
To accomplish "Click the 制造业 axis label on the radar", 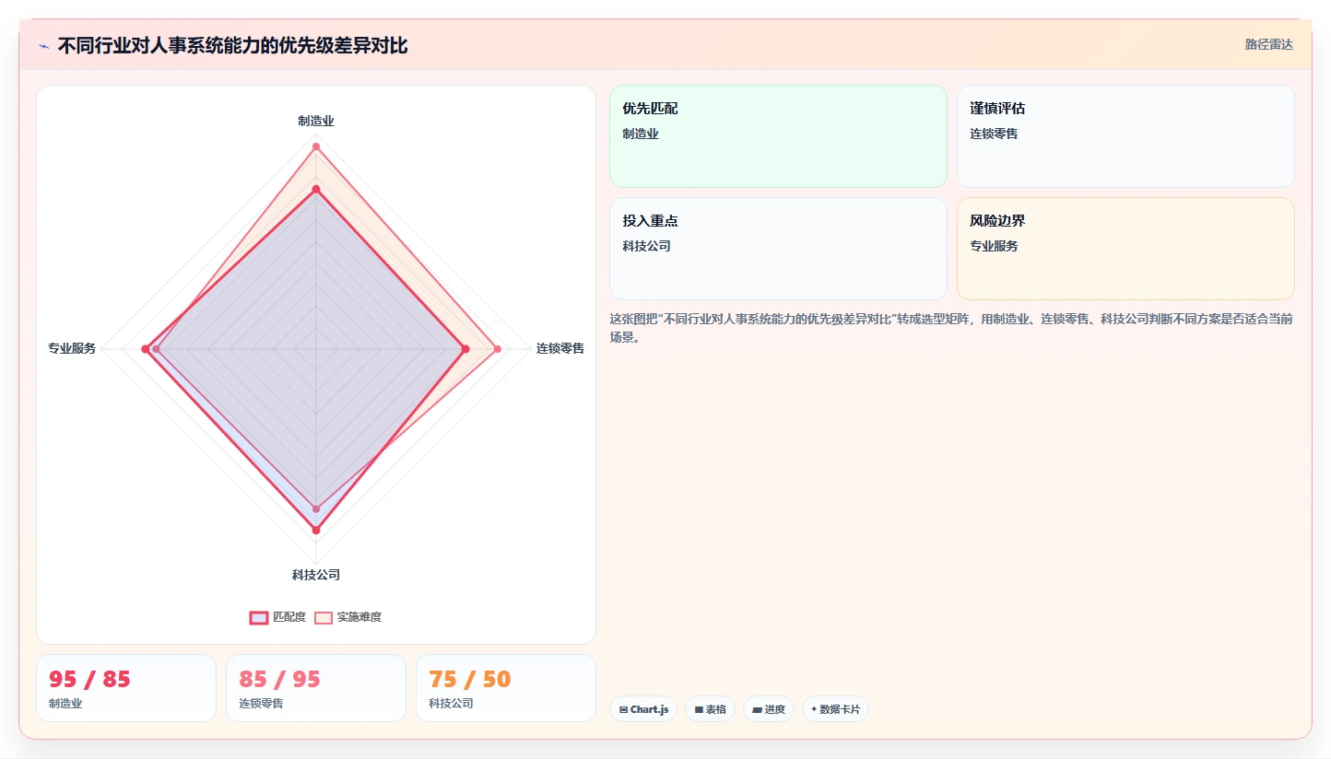I will coord(316,121).
